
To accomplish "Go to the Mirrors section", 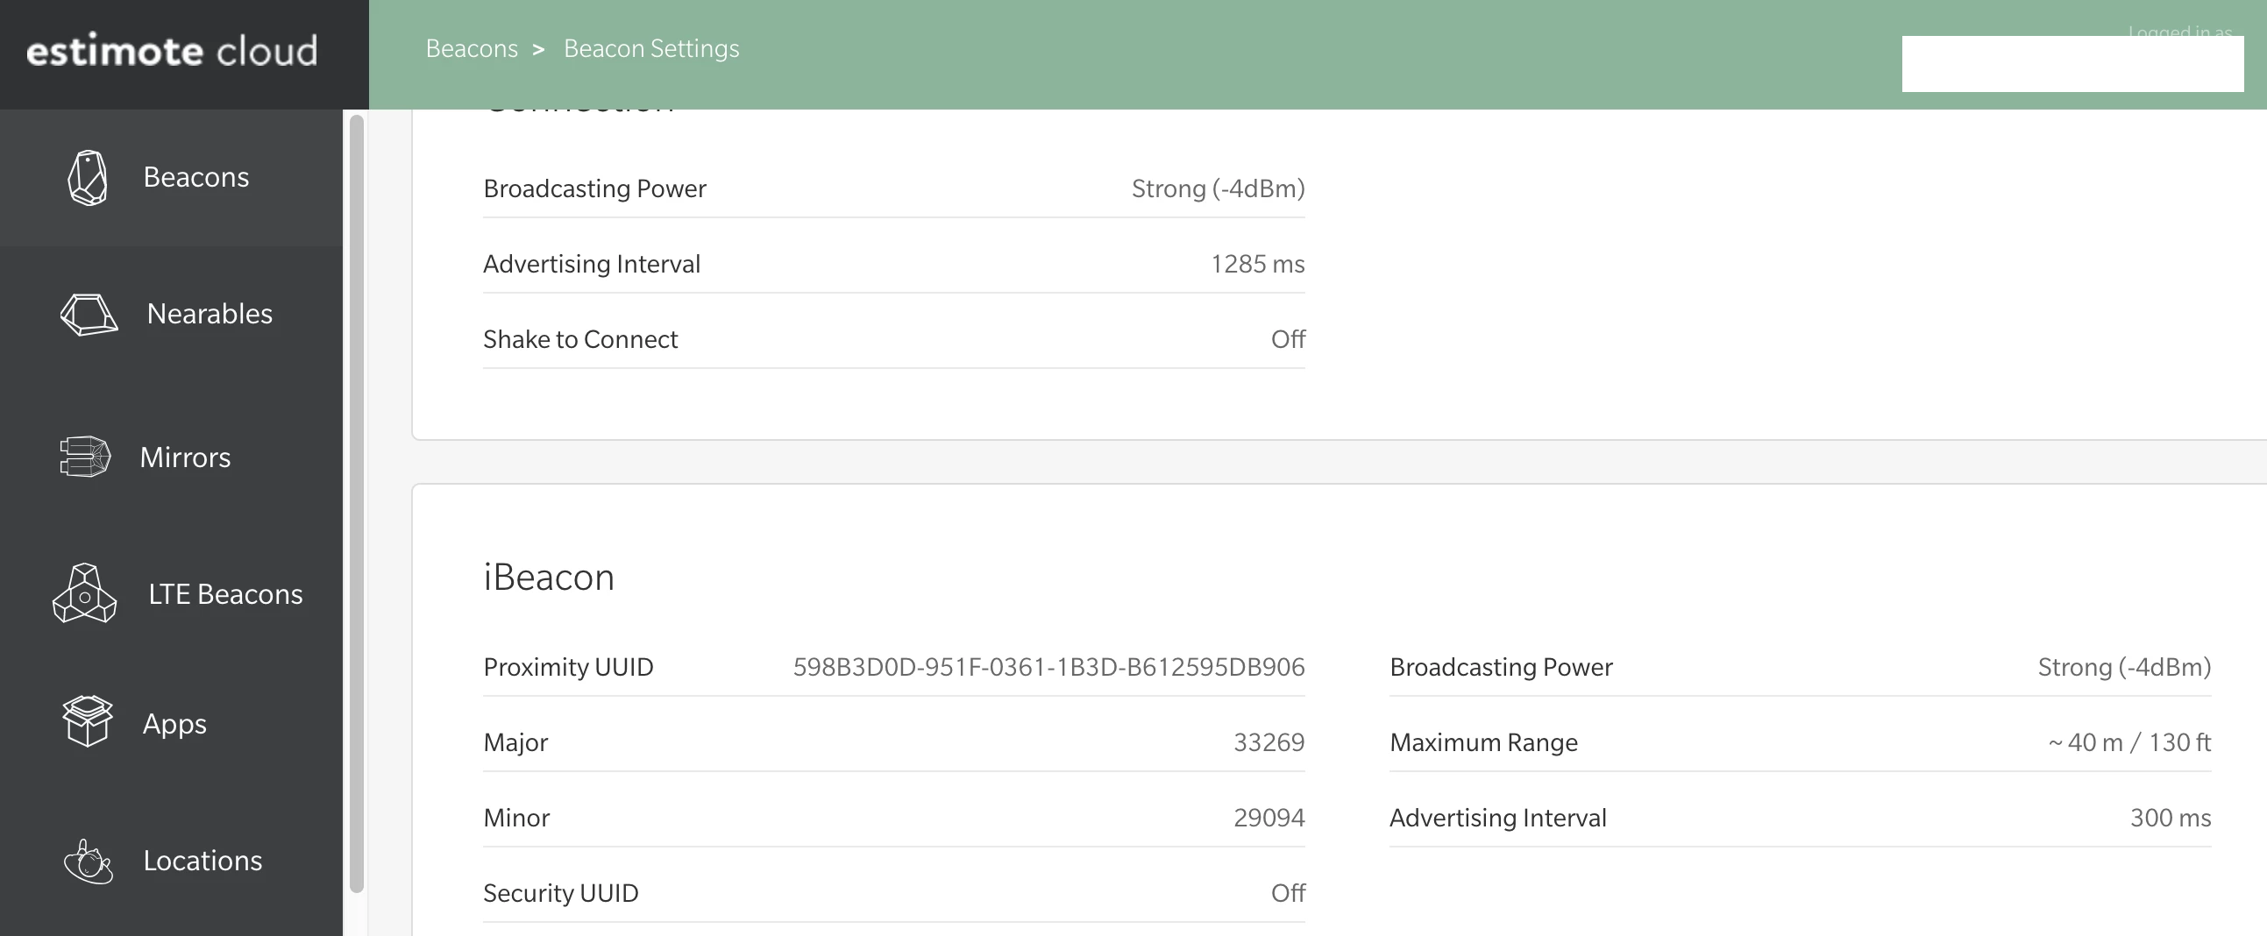I will (186, 457).
